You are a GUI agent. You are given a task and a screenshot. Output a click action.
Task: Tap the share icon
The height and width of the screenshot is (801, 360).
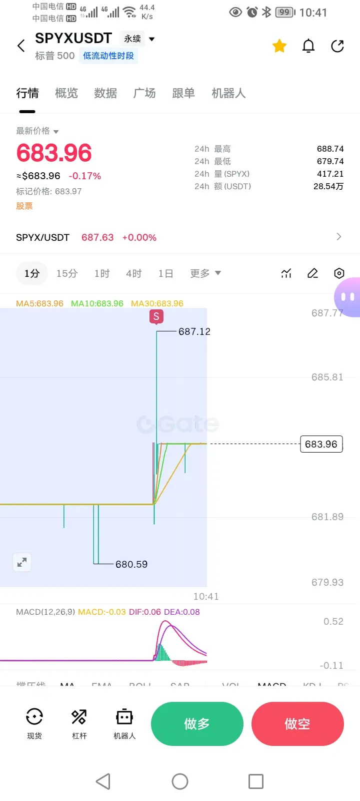(337, 46)
